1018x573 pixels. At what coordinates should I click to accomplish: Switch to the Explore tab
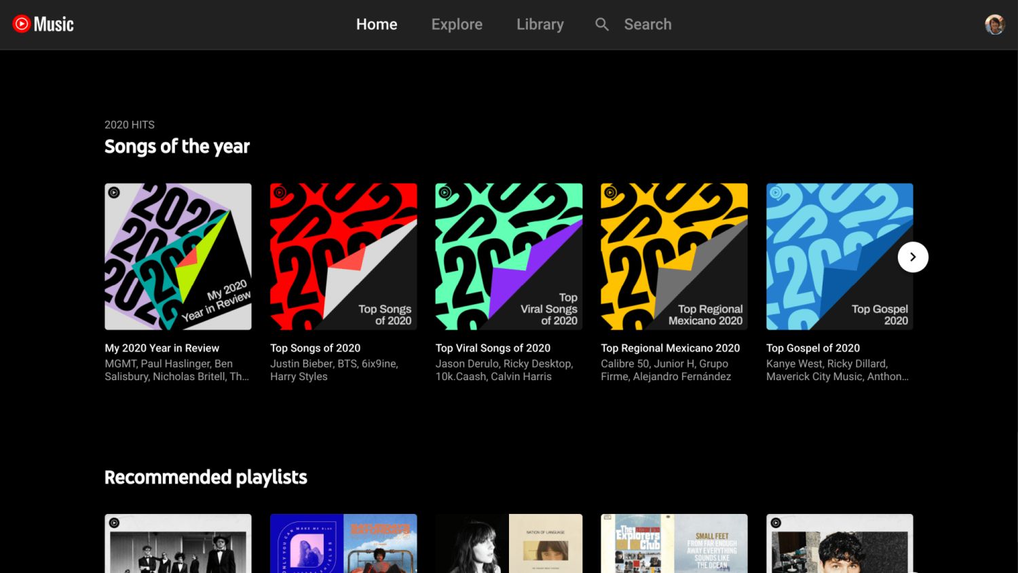pos(457,24)
